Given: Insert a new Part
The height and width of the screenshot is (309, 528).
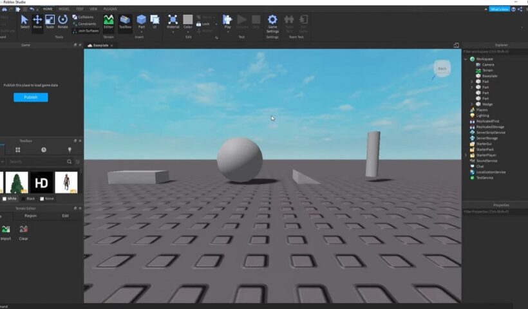Looking at the screenshot, I should point(142,21).
